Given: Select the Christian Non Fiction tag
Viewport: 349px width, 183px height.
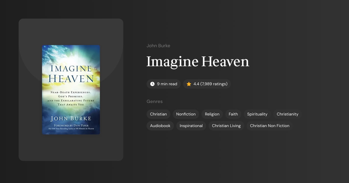Looking at the screenshot, I should 270,126.
